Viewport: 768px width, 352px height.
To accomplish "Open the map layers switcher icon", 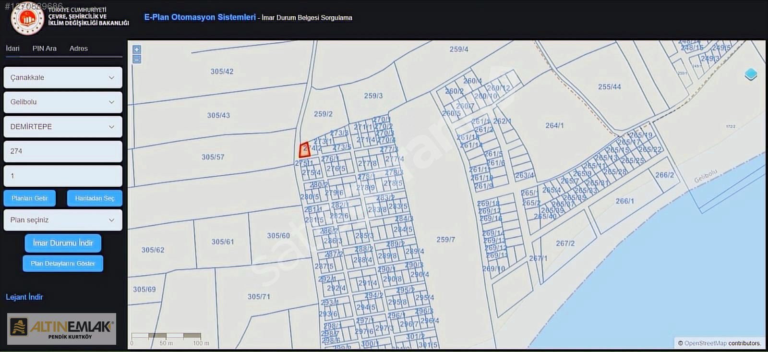I will point(751,74).
